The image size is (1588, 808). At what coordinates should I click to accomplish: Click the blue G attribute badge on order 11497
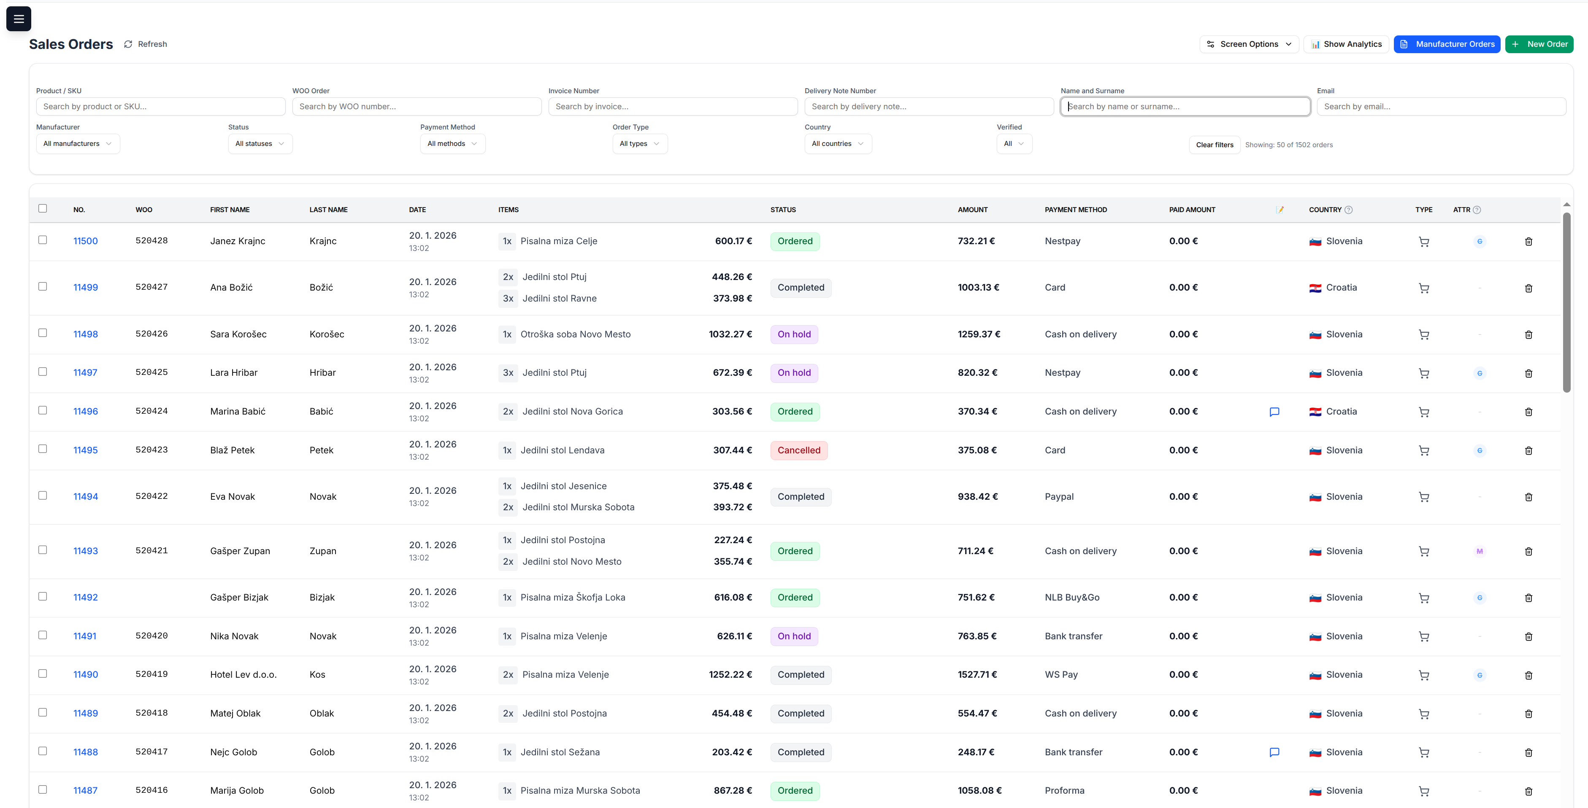coord(1480,373)
